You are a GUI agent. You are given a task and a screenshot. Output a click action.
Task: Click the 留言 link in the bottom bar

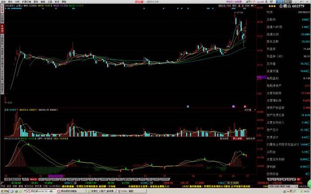9,186
